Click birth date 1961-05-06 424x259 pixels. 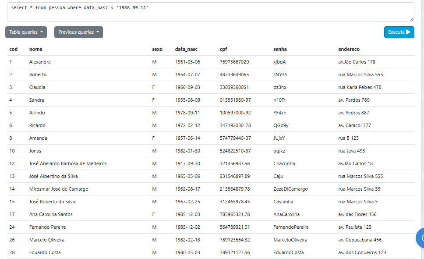click(x=187, y=62)
